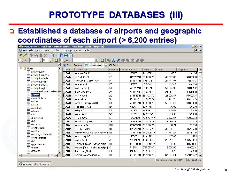
Task: Open the Help menu
Action: point(87,51)
